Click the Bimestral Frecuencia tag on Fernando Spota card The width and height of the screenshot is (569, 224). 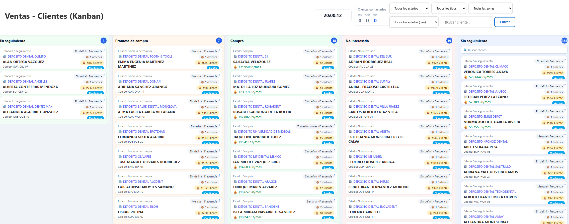coord(204,126)
